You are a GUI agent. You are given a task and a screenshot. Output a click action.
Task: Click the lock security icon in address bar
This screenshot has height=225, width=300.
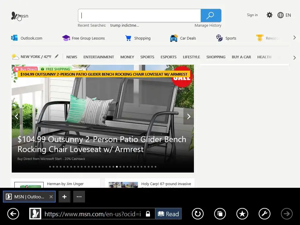pyautogui.click(x=148, y=214)
